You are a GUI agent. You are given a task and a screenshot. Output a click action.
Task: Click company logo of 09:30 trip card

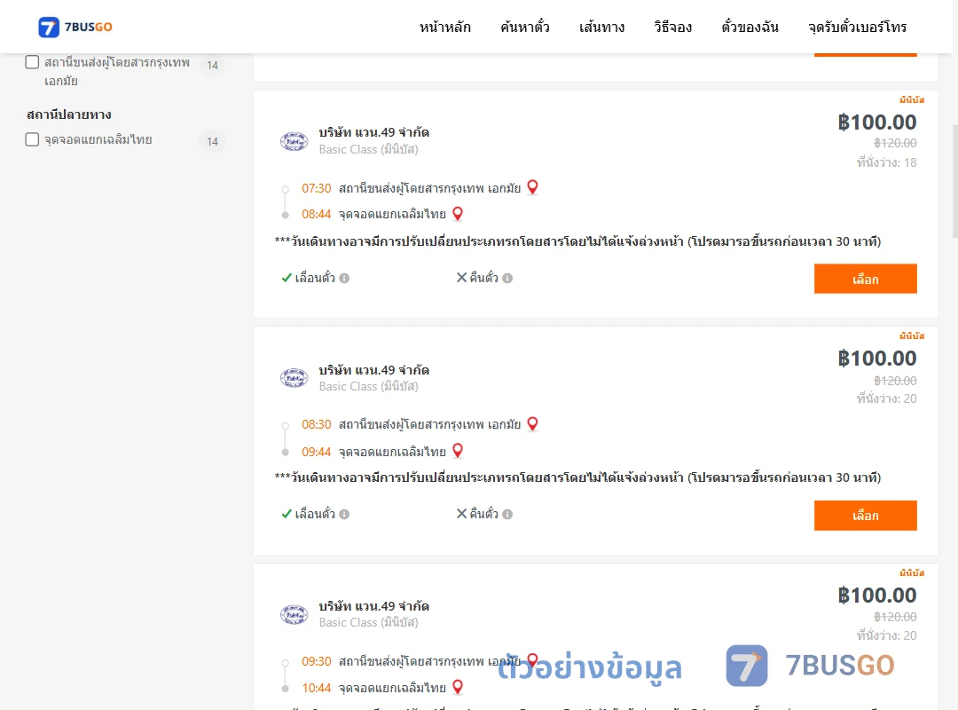coord(294,615)
